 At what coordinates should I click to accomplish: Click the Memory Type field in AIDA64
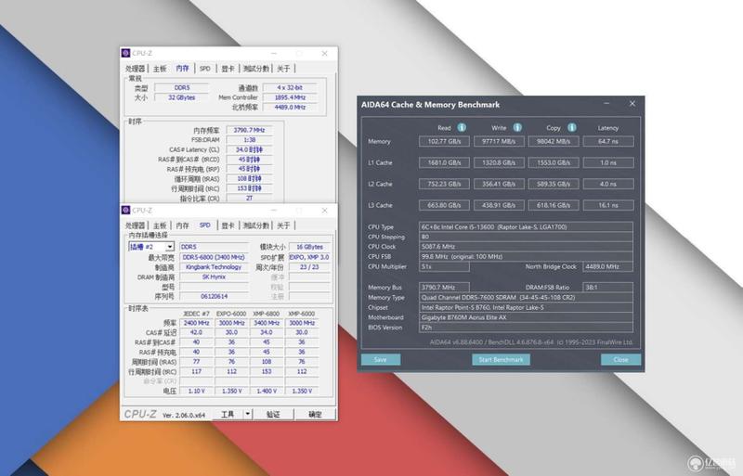coord(526,298)
